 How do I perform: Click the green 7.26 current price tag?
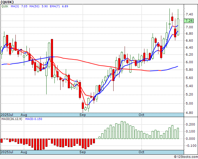(189, 21)
